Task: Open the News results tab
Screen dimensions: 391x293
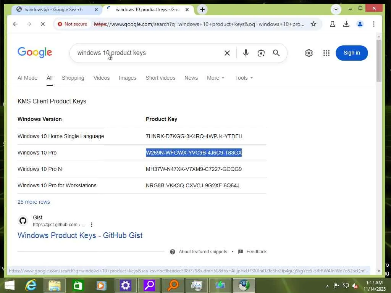Action: [191, 78]
